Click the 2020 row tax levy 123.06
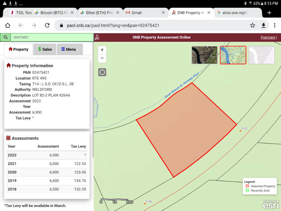 [x=80, y=172]
